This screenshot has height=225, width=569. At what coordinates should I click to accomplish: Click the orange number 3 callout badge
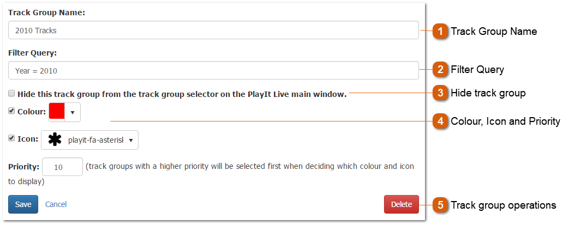click(x=440, y=93)
